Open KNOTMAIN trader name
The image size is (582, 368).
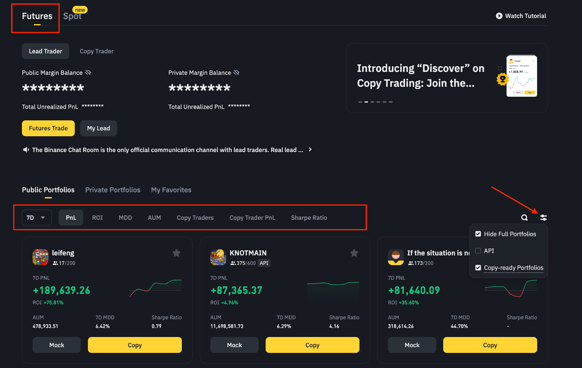point(248,253)
